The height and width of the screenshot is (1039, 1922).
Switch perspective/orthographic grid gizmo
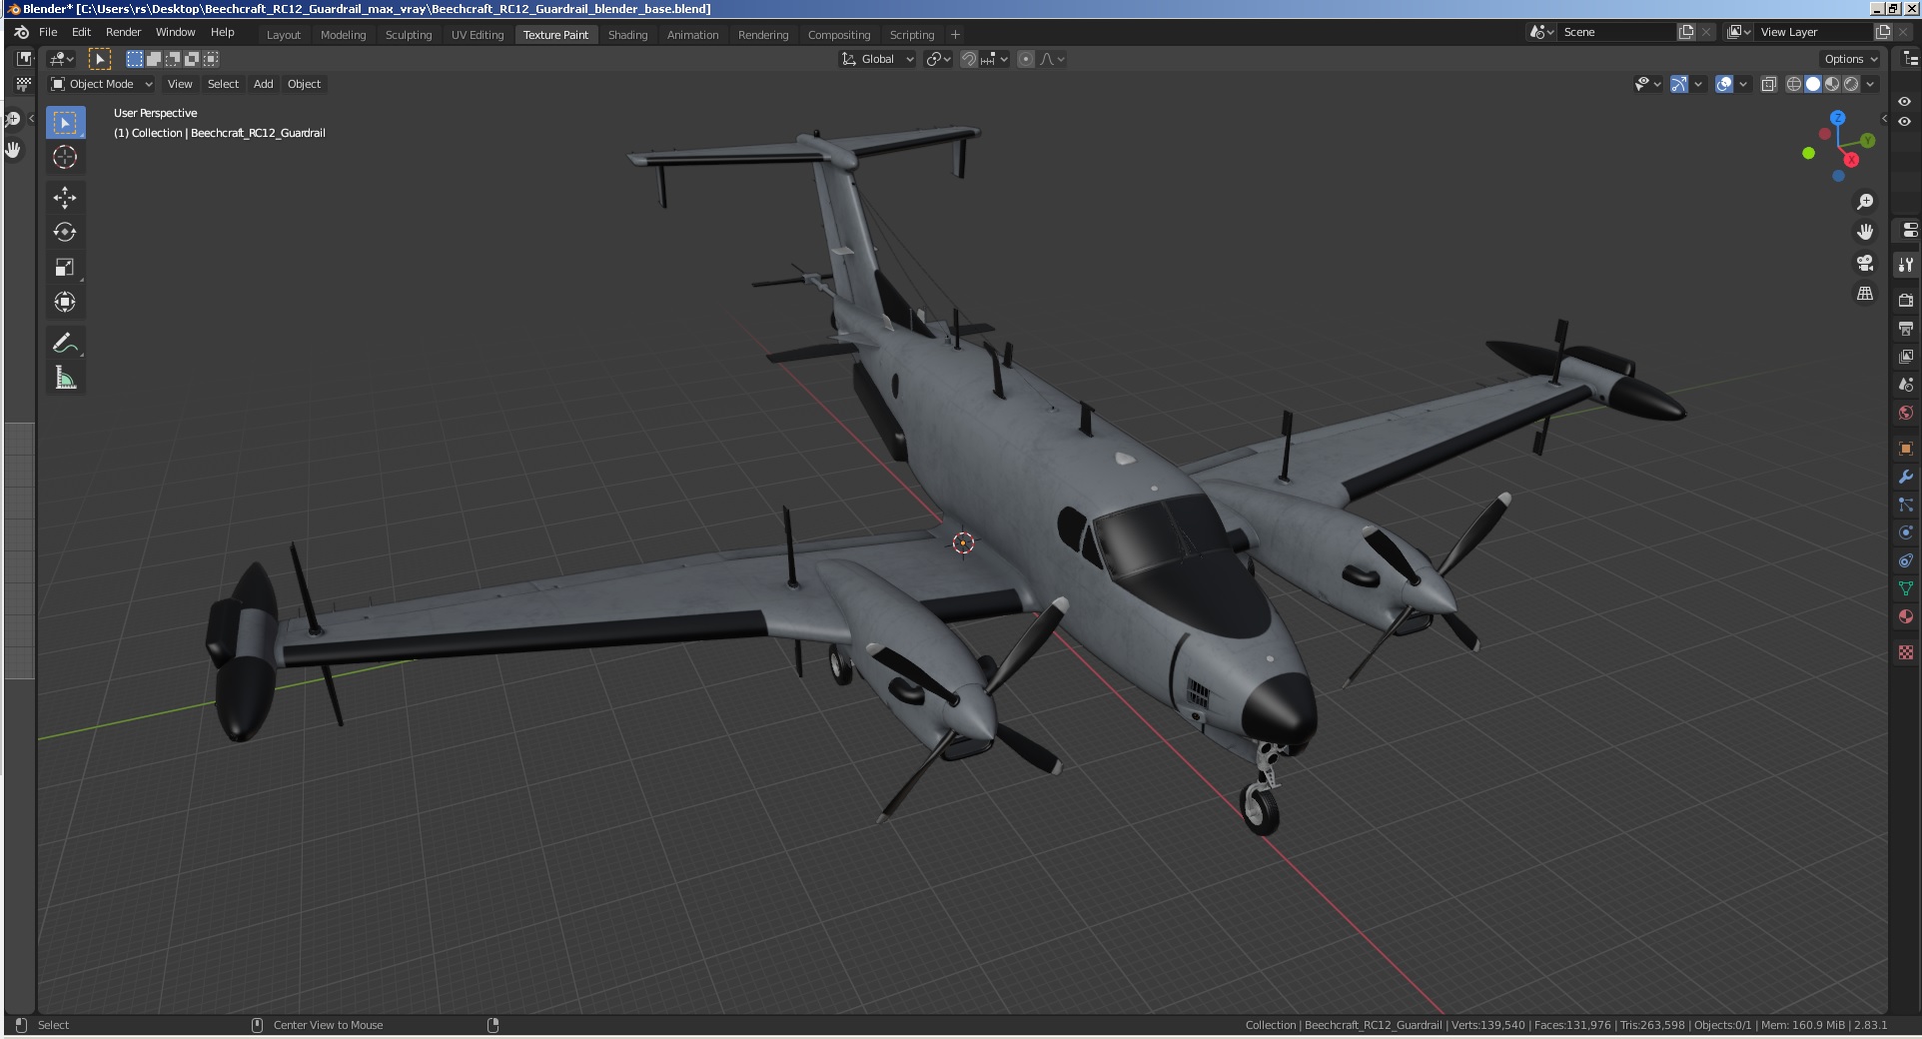(1865, 294)
